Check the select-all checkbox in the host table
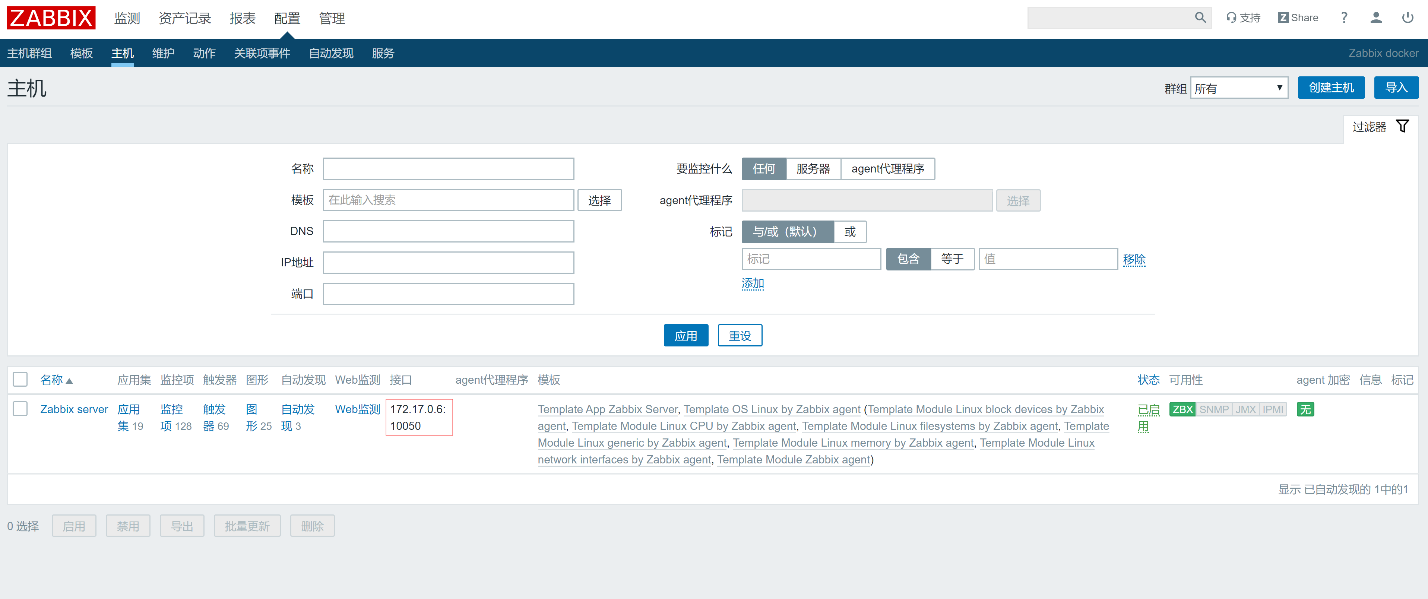Viewport: 1428px width, 599px height. coord(20,379)
